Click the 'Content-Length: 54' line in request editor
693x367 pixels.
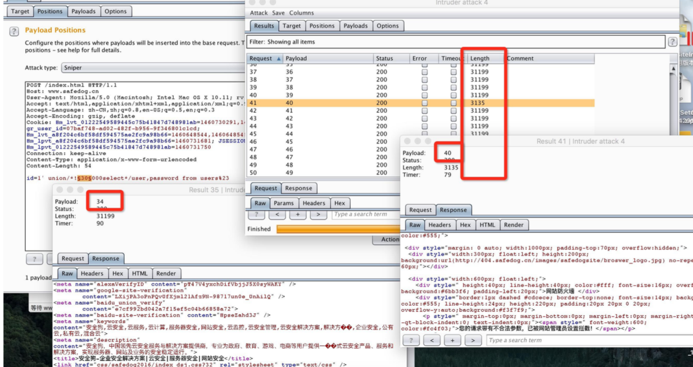59,166
